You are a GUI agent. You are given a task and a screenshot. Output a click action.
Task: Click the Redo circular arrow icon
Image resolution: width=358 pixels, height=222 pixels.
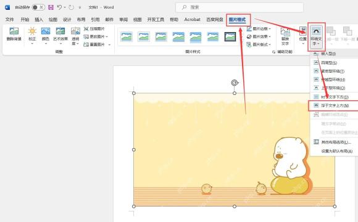pos(71,7)
